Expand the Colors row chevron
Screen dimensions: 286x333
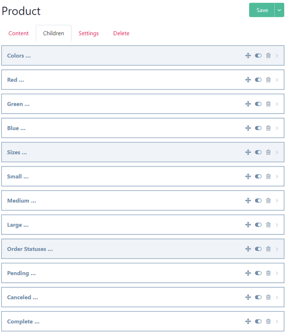coord(277,55)
